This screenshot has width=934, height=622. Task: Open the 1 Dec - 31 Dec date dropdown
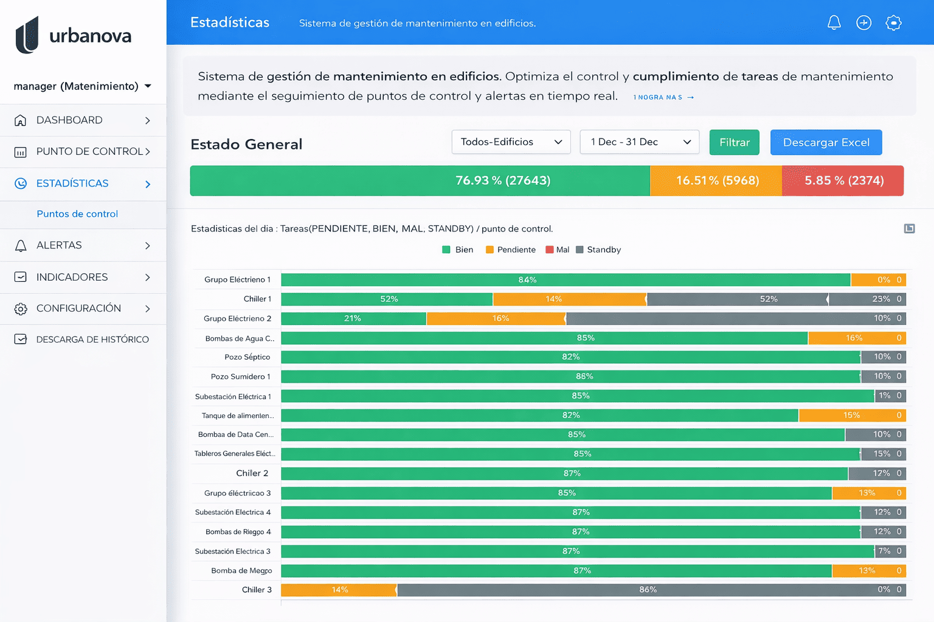(x=639, y=142)
